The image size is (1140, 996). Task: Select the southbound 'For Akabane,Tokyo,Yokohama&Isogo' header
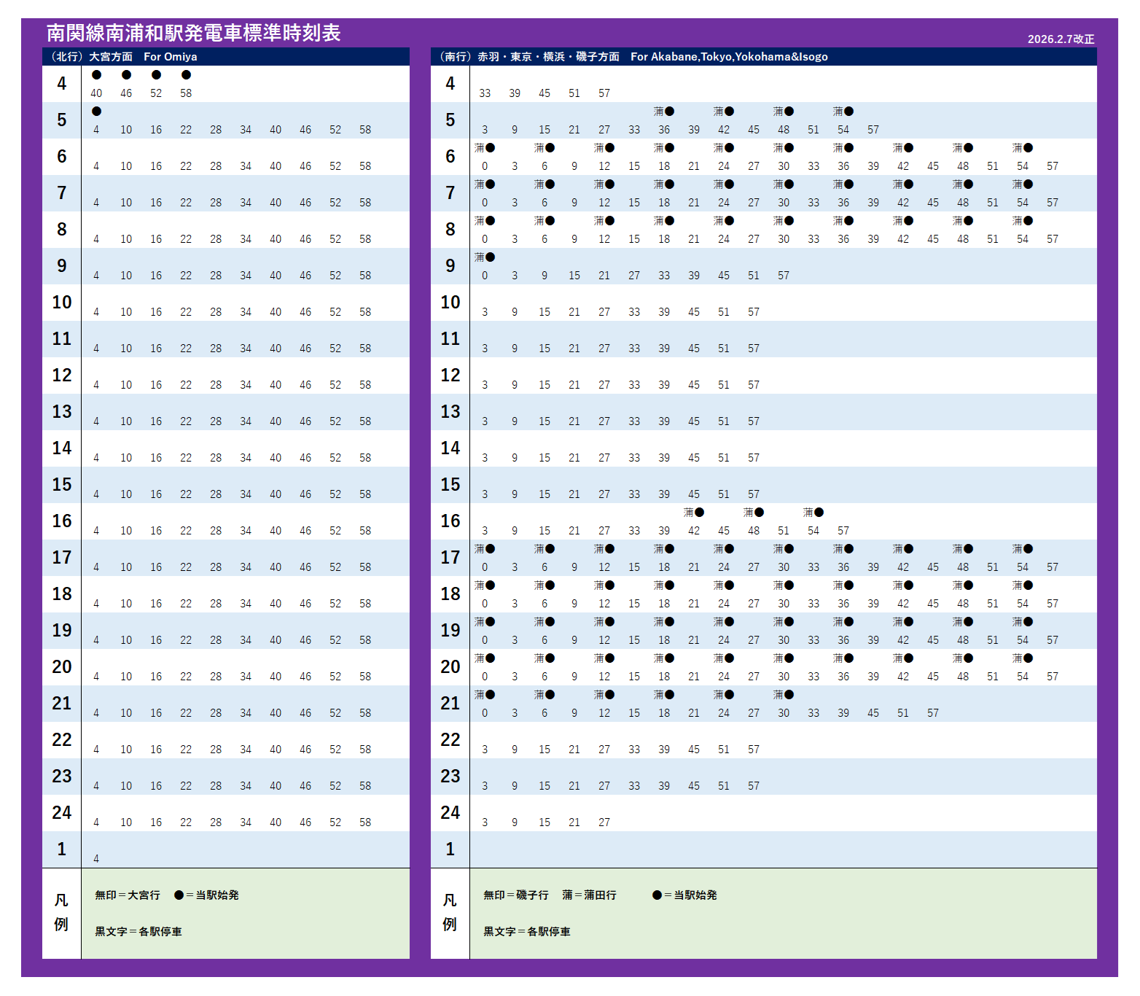pos(729,57)
